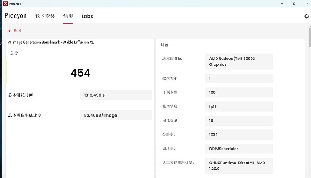Click the 返回 back link
Viewport: 311px width, 178px height.
pos(17,31)
